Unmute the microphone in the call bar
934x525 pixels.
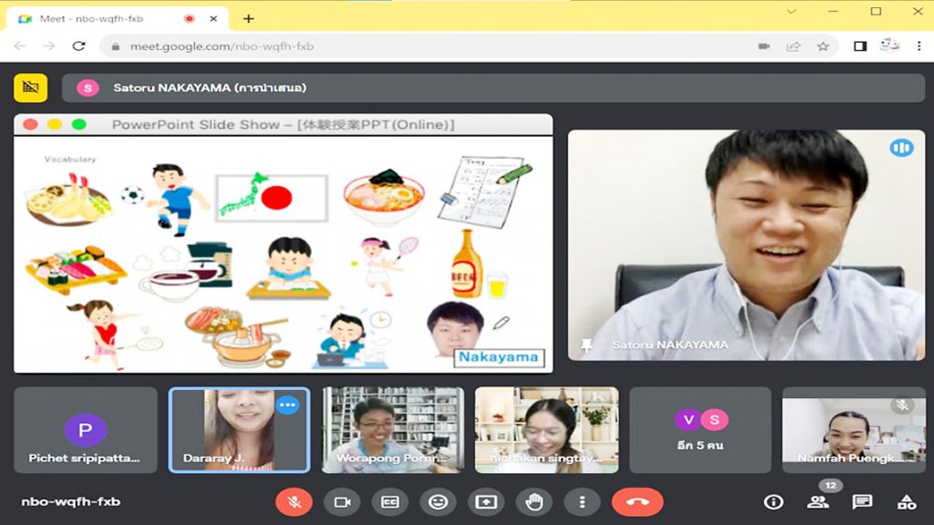click(294, 501)
